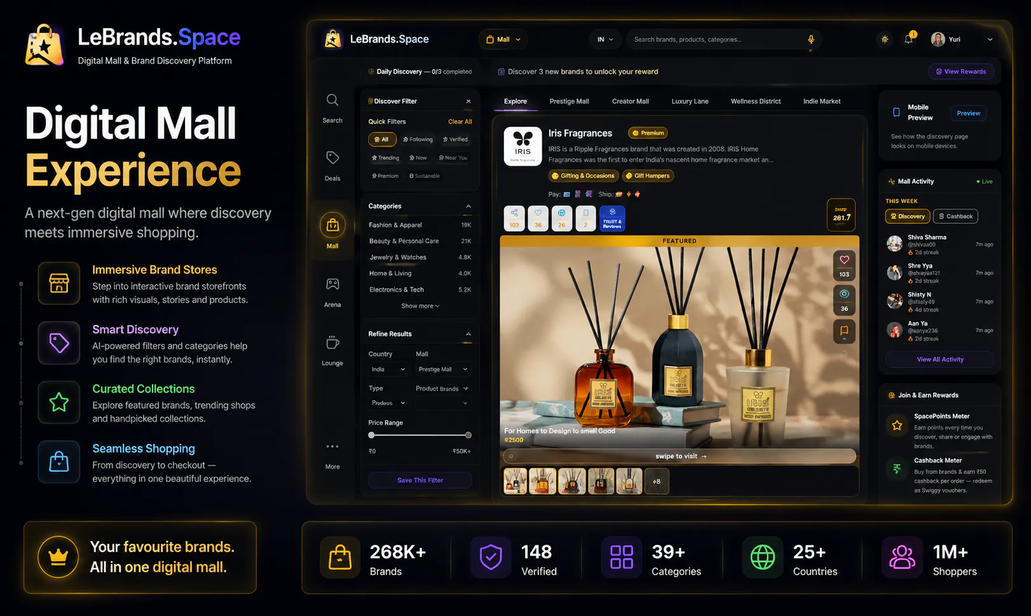This screenshot has width=1031, height=616.
Task: Toggle the New quick filter
Action: click(x=418, y=157)
